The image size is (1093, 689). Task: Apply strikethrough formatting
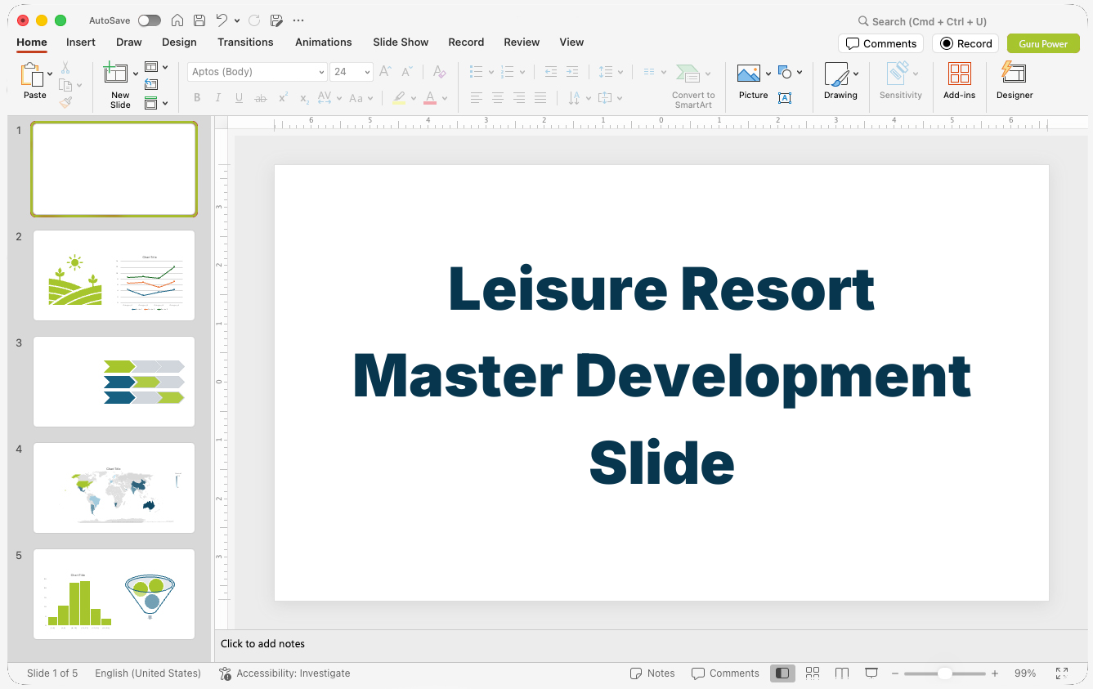(261, 98)
